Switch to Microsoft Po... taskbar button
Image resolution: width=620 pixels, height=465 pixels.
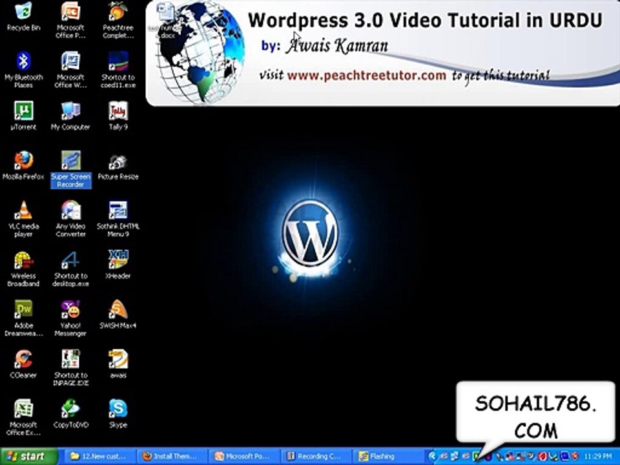click(243, 457)
